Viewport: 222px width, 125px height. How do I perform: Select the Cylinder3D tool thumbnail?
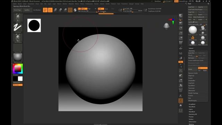[203, 28]
